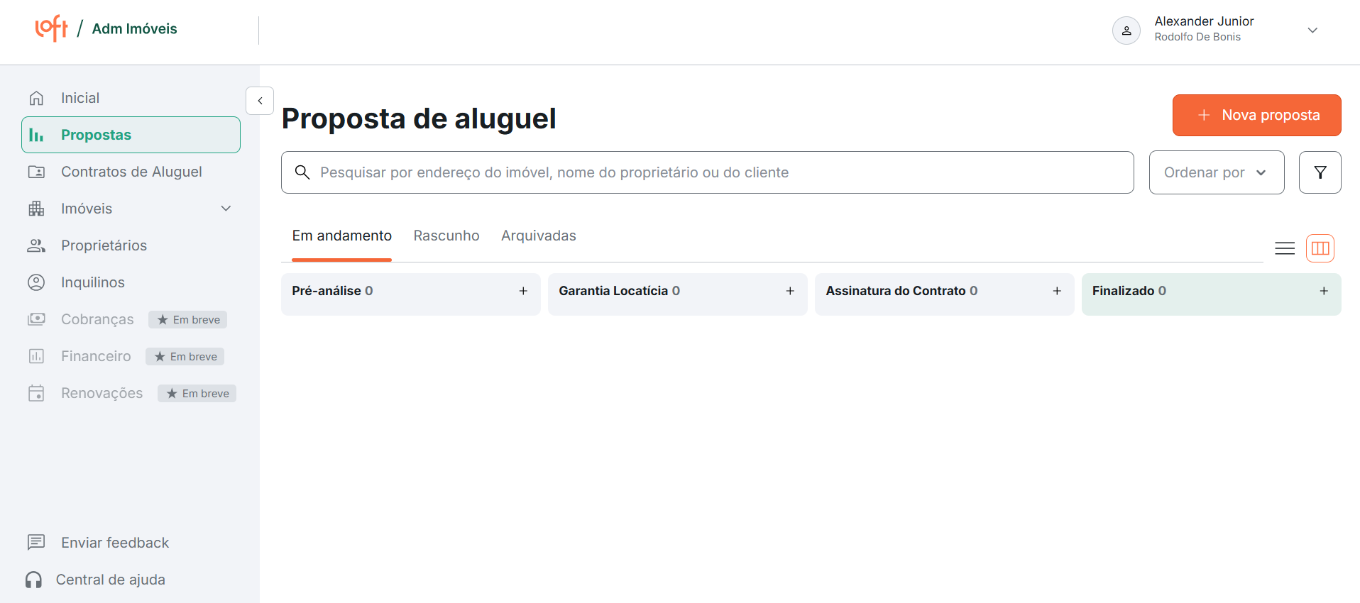Create a Nova proposta
This screenshot has width=1360, height=603.
[x=1256, y=115]
